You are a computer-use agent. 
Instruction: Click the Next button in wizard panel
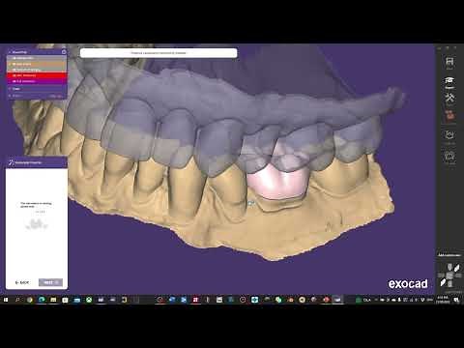[x=50, y=282]
